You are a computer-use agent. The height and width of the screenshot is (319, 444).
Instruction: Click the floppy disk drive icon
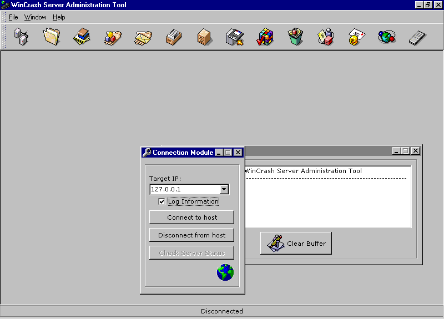click(235, 37)
